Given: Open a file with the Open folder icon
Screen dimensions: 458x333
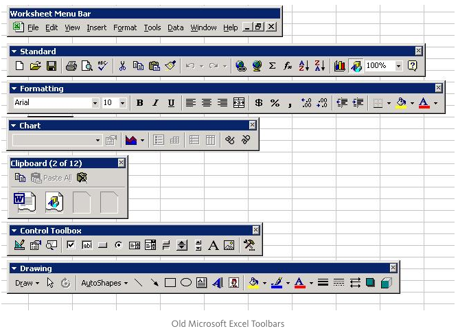Looking at the screenshot, I should click(x=35, y=66).
